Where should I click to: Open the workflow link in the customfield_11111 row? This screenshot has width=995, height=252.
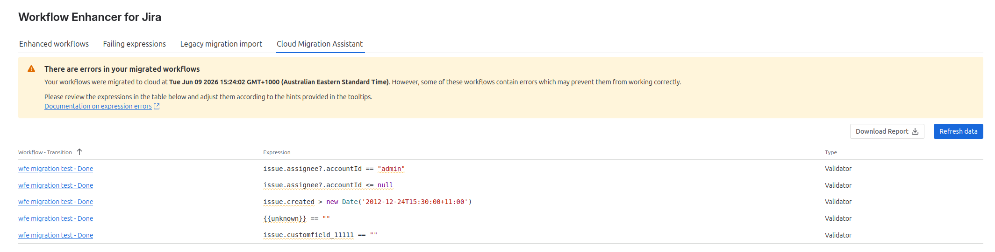click(56, 235)
